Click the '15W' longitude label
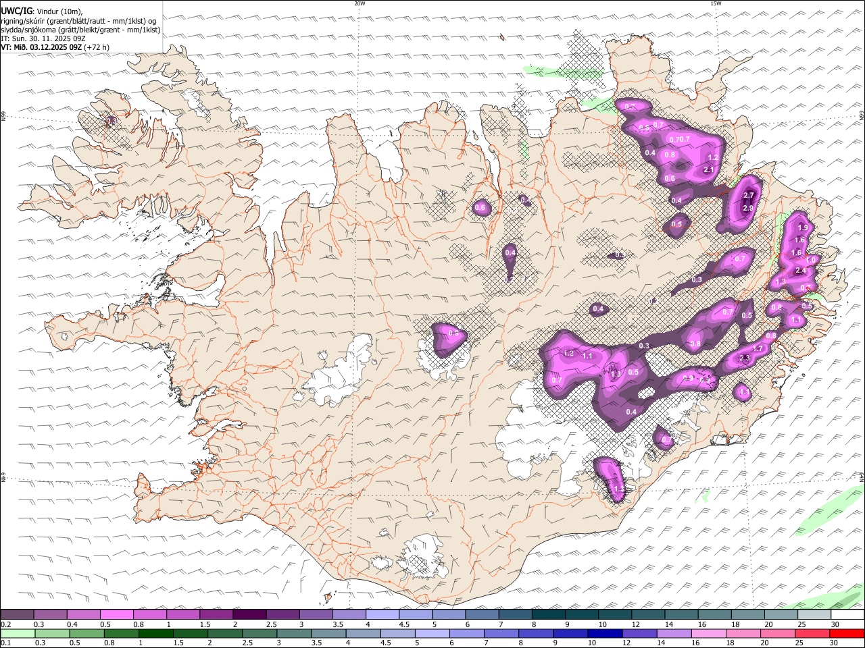 (x=716, y=3)
